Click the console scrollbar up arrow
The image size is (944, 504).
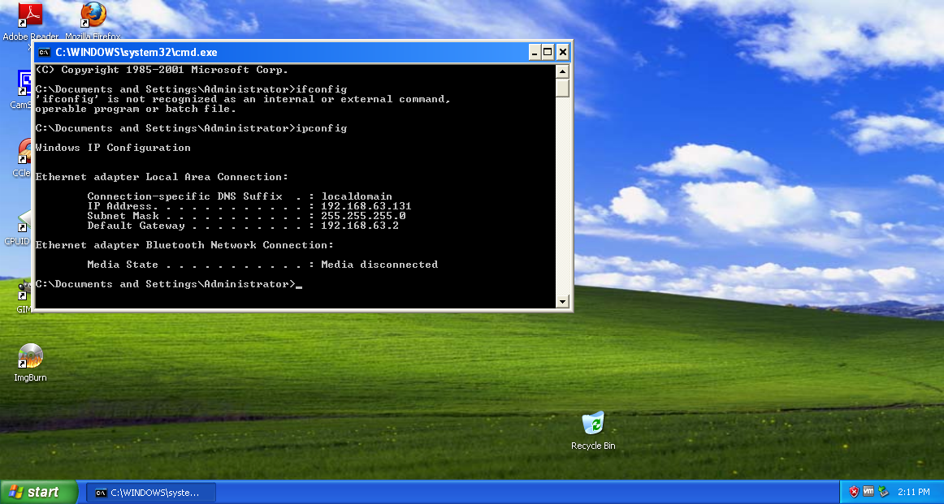click(x=562, y=71)
